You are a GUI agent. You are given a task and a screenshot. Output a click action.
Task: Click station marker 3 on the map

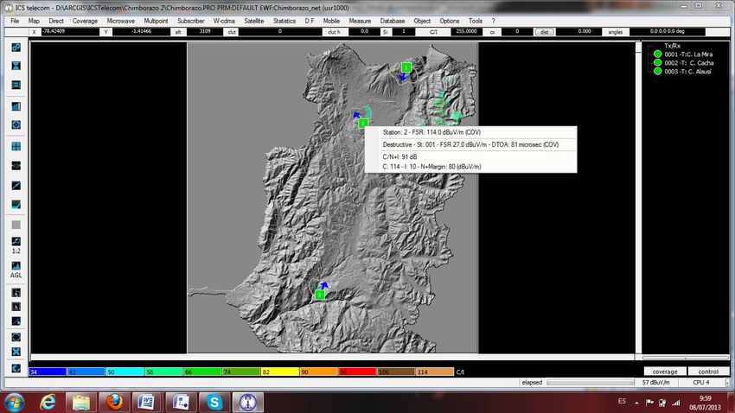[x=319, y=295]
